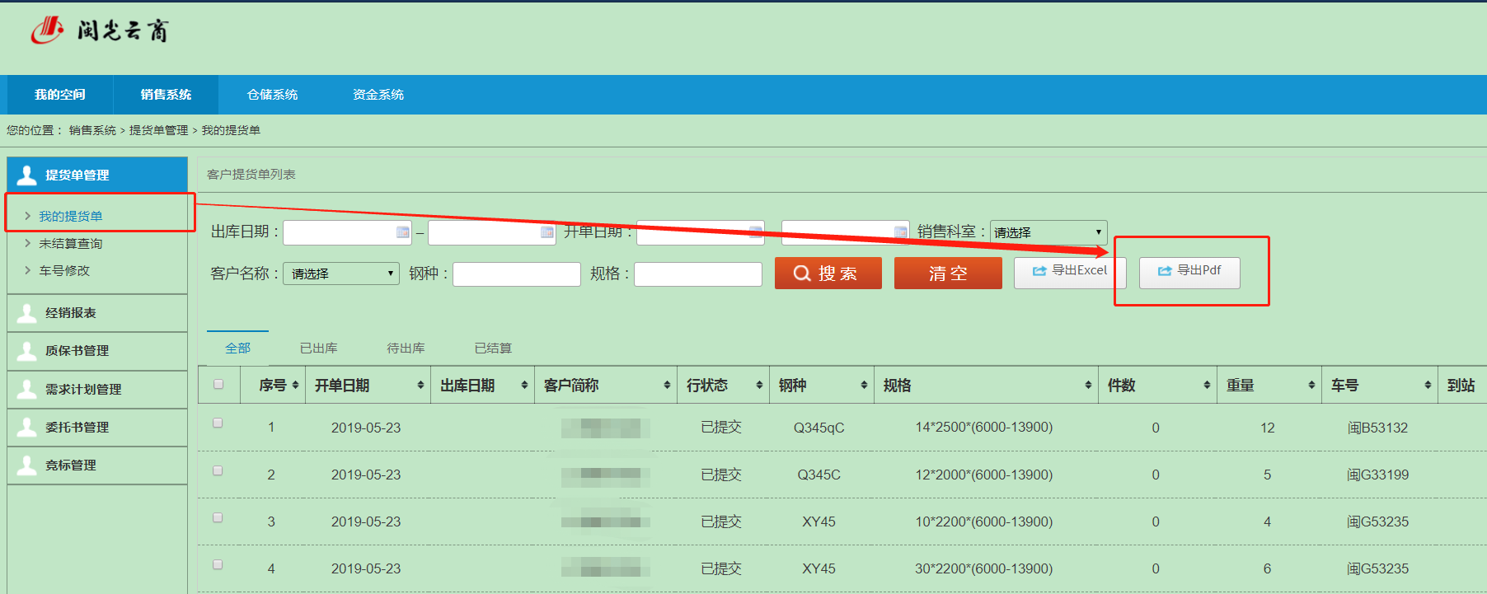Expand the 未结算查询 sidebar item

70,243
